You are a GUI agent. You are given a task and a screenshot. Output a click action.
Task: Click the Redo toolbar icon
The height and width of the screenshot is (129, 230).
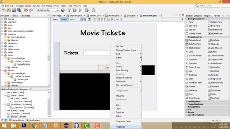click(31, 10)
